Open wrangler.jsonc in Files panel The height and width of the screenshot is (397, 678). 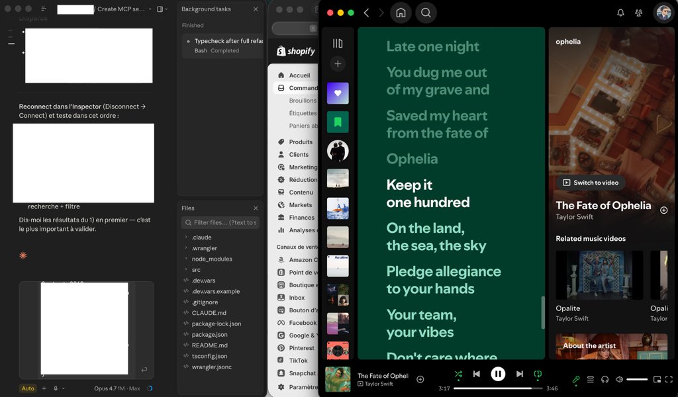click(x=211, y=367)
